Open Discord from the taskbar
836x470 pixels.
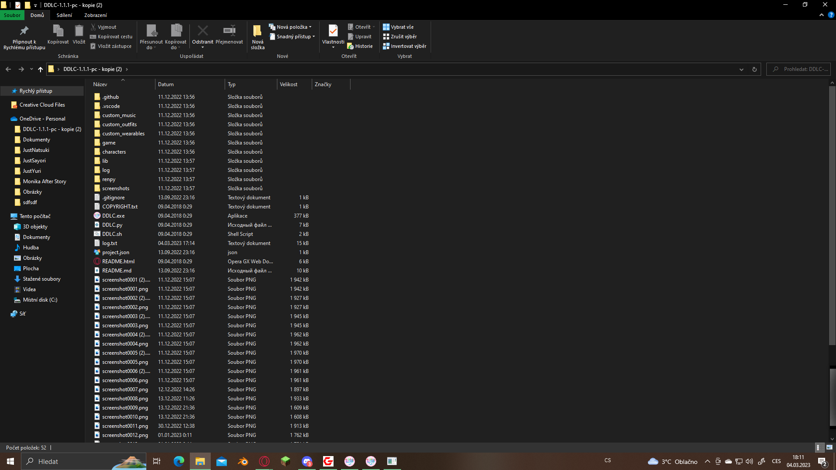pyautogui.click(x=307, y=461)
